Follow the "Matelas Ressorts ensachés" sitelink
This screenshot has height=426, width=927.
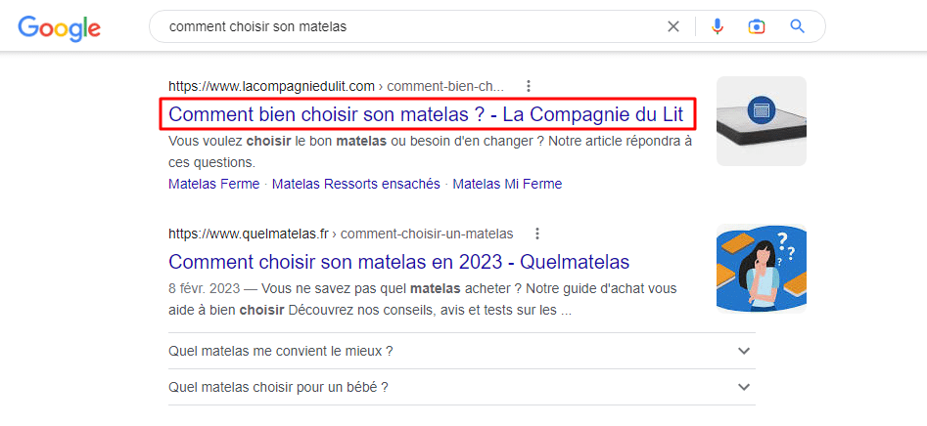click(355, 184)
